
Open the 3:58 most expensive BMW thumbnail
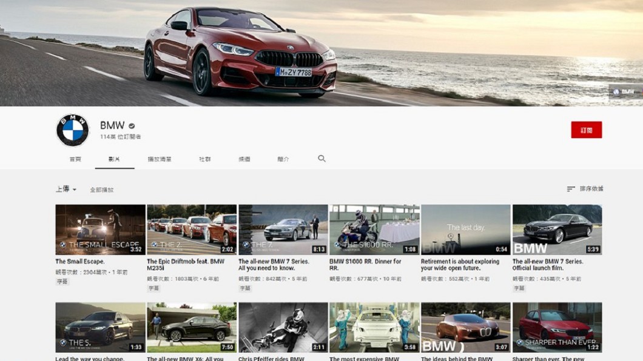374,328
